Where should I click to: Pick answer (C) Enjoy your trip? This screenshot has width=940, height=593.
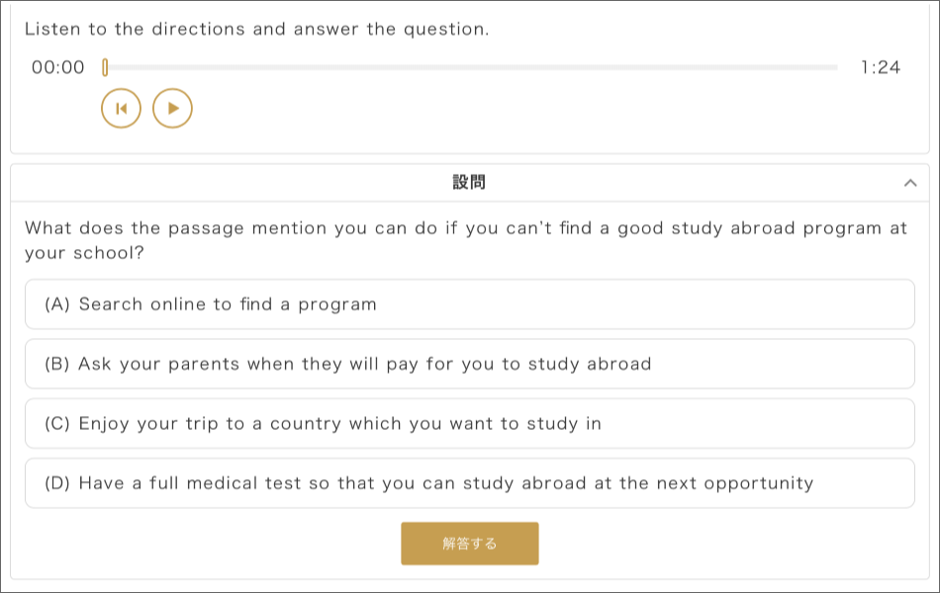[470, 423]
